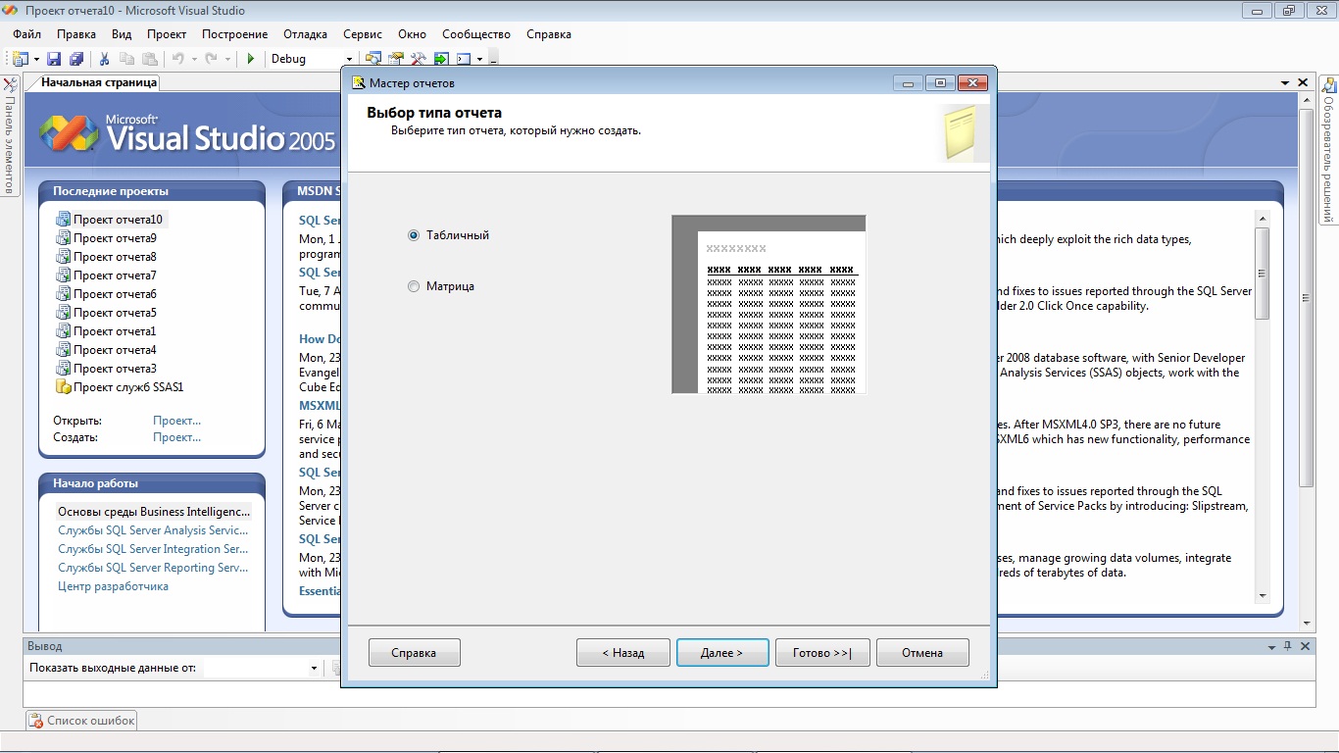Open the Панель элементов side tab
This screenshot has height=753, width=1339.
(10, 135)
